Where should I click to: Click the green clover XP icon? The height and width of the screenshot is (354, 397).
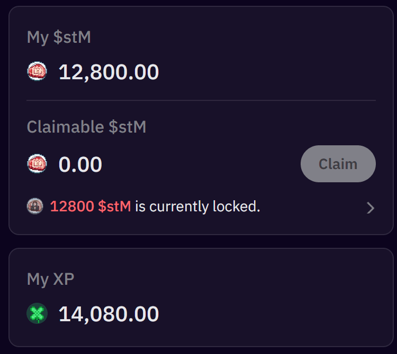coord(37,314)
